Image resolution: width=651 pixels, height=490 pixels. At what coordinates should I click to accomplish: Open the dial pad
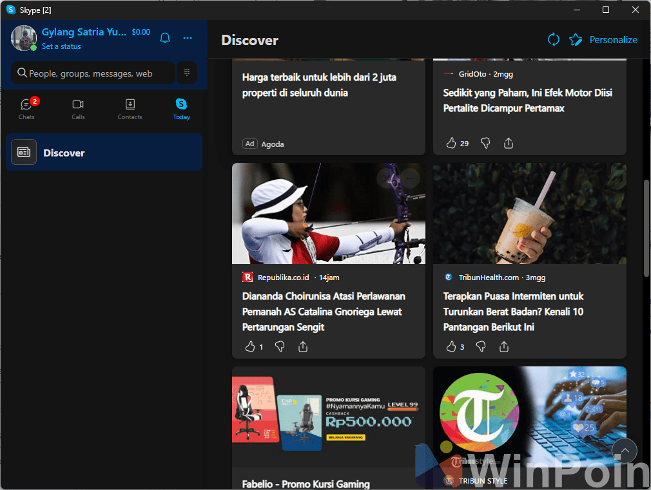187,73
